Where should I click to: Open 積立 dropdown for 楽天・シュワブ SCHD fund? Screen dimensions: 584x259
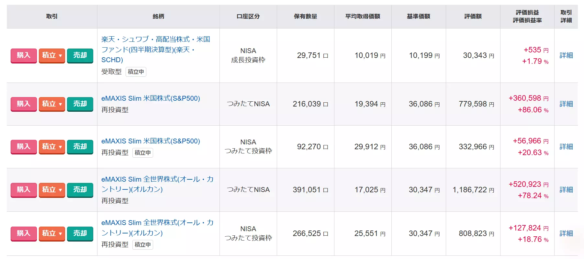pyautogui.click(x=52, y=55)
